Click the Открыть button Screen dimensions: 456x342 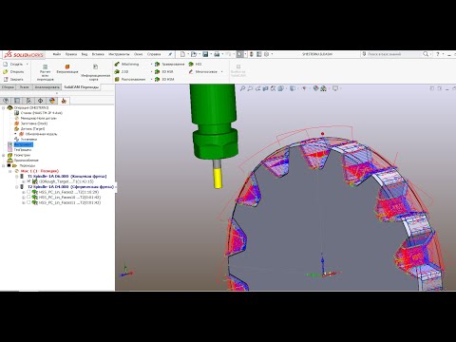coord(13,72)
